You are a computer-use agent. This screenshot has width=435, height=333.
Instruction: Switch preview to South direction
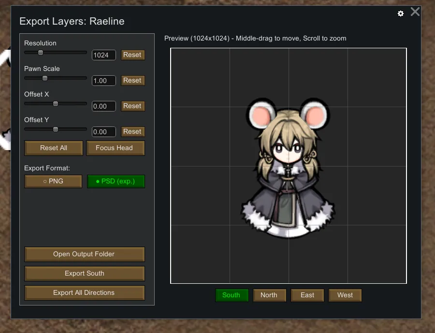point(232,295)
